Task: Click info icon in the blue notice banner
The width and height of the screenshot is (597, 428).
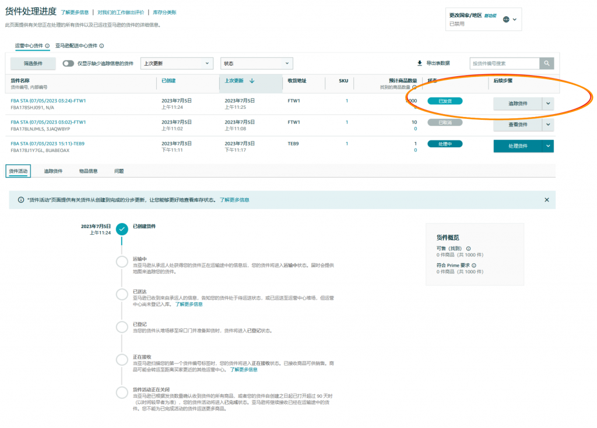Action: pyautogui.click(x=21, y=200)
